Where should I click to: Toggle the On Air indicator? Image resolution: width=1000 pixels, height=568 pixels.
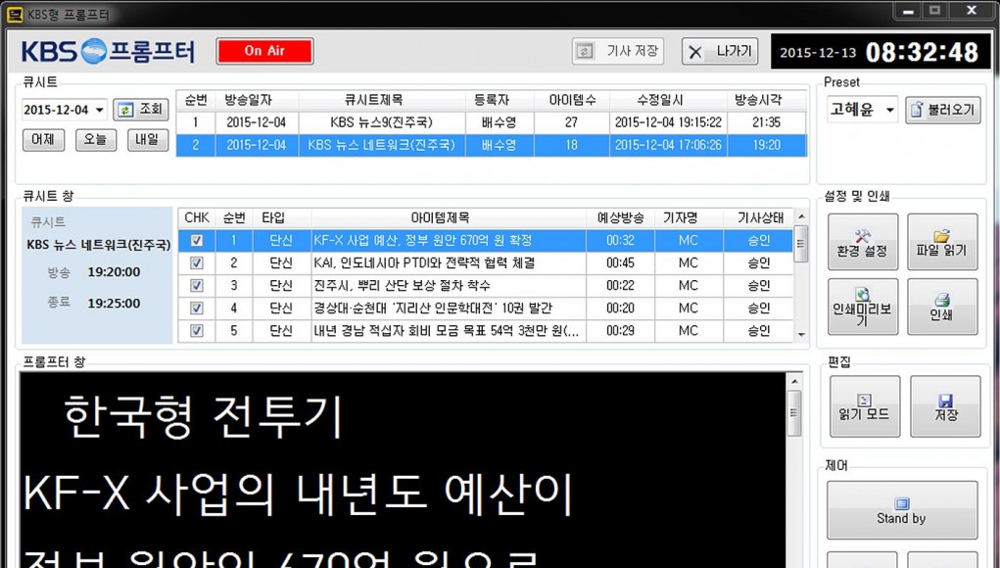264,51
